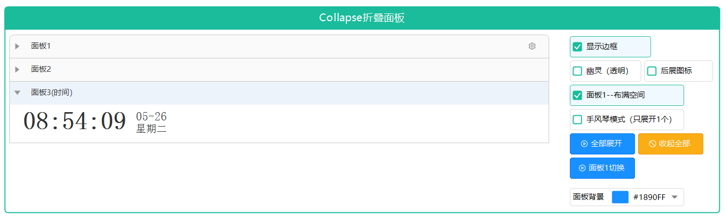Turn on 手风琴模式 accordion checkbox
Image resolution: width=726 pixels, height=217 pixels.
pyautogui.click(x=578, y=119)
